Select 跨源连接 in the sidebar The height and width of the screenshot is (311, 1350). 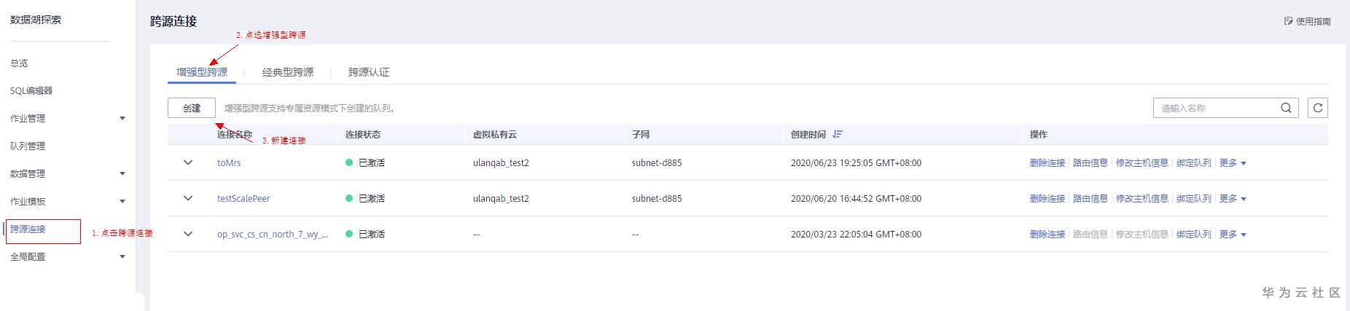pyautogui.click(x=28, y=229)
